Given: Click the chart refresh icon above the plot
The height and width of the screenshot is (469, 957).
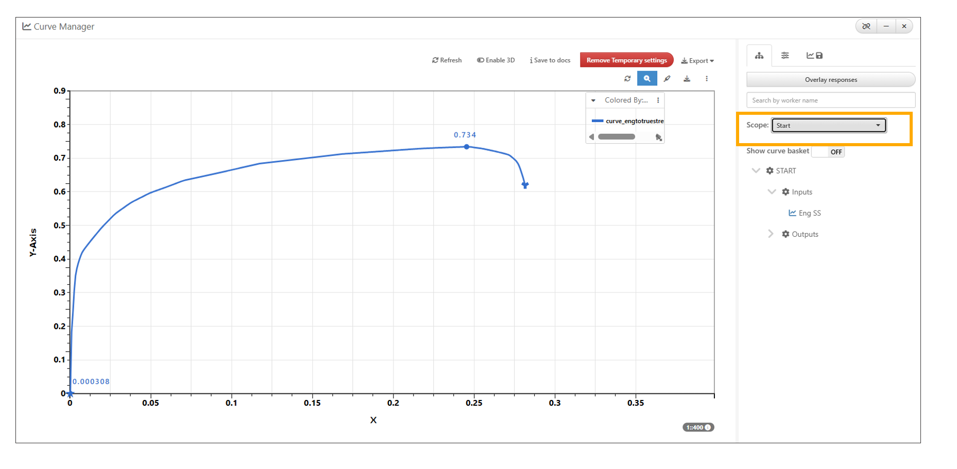Looking at the screenshot, I should click(x=627, y=79).
